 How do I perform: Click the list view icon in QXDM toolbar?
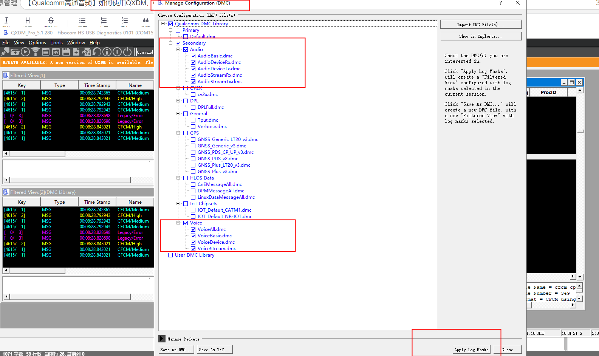point(46,52)
